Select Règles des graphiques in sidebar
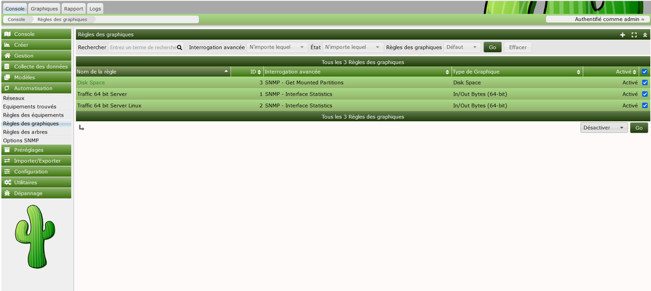 tap(31, 124)
